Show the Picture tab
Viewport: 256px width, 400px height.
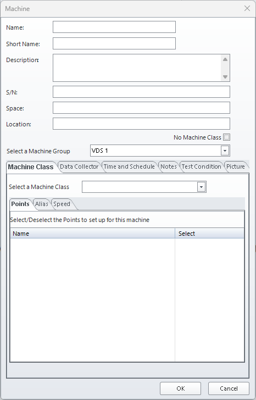(235, 166)
